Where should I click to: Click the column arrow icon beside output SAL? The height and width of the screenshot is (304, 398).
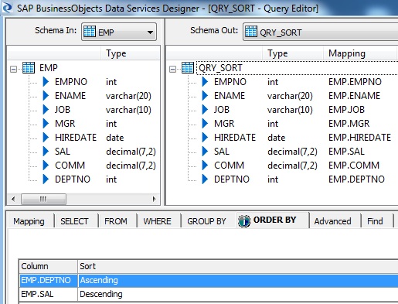click(205, 152)
